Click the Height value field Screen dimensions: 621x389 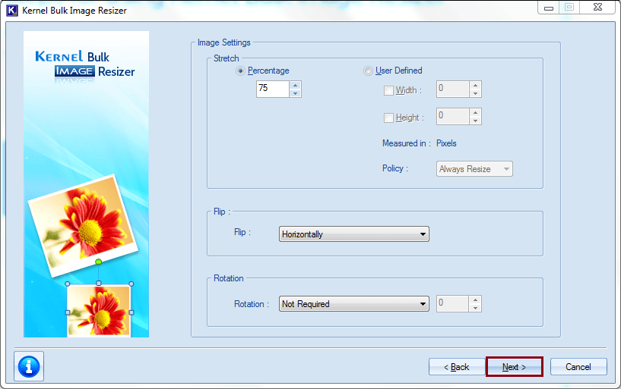pos(453,117)
